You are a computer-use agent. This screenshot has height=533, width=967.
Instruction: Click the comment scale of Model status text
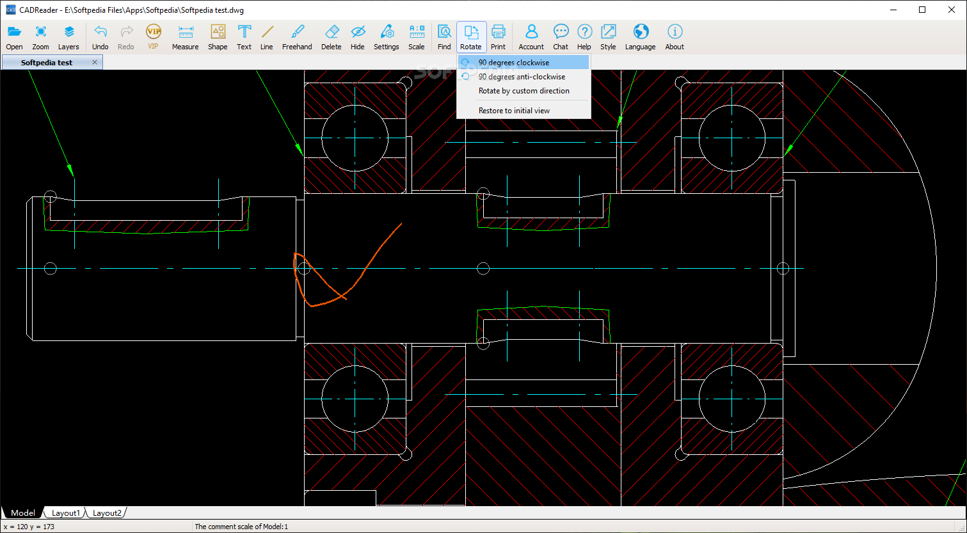click(241, 527)
